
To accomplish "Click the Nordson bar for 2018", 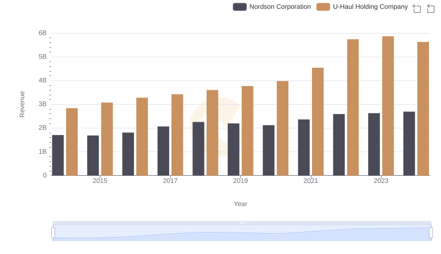I will [198, 149].
